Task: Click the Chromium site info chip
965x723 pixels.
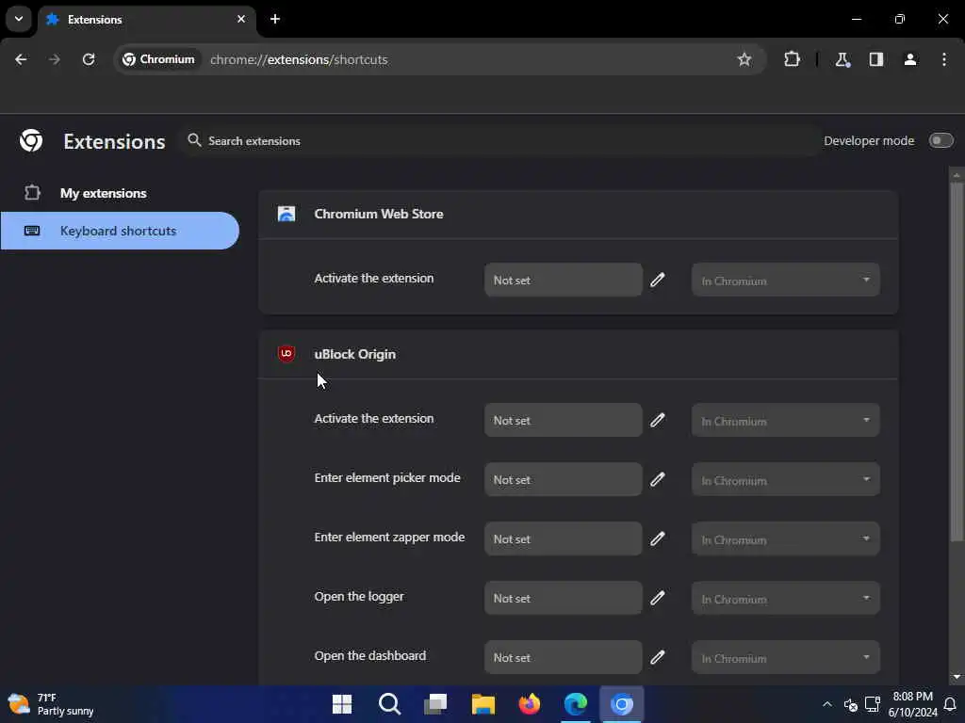Action: pyautogui.click(x=158, y=59)
